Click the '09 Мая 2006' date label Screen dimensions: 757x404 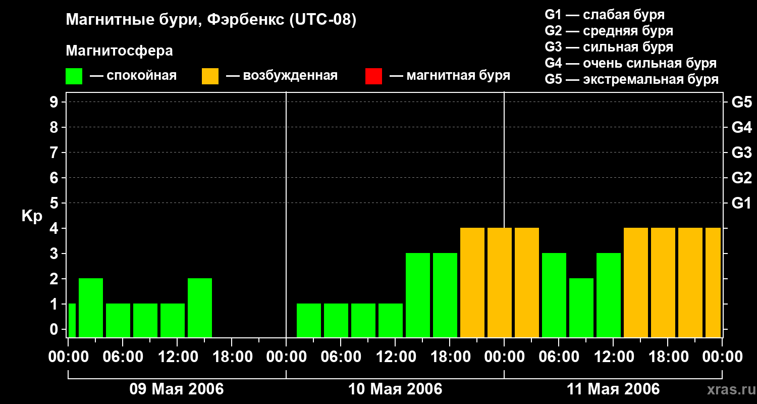(x=177, y=389)
